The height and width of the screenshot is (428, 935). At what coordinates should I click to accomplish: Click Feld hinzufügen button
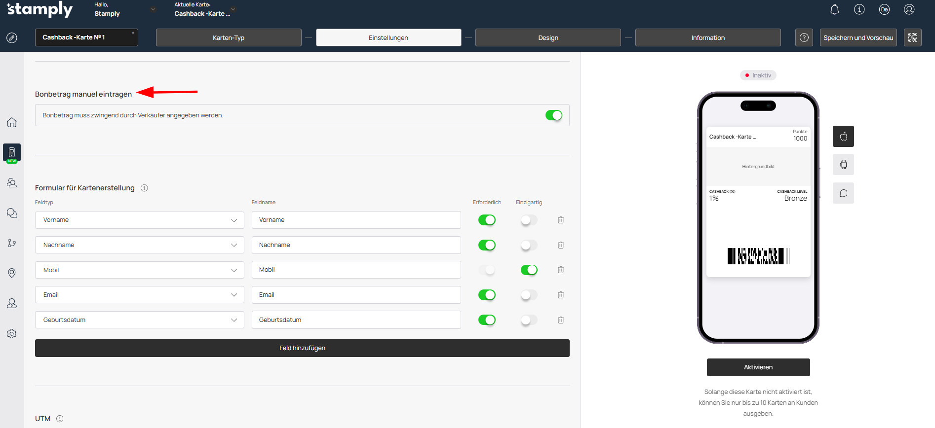pos(302,348)
